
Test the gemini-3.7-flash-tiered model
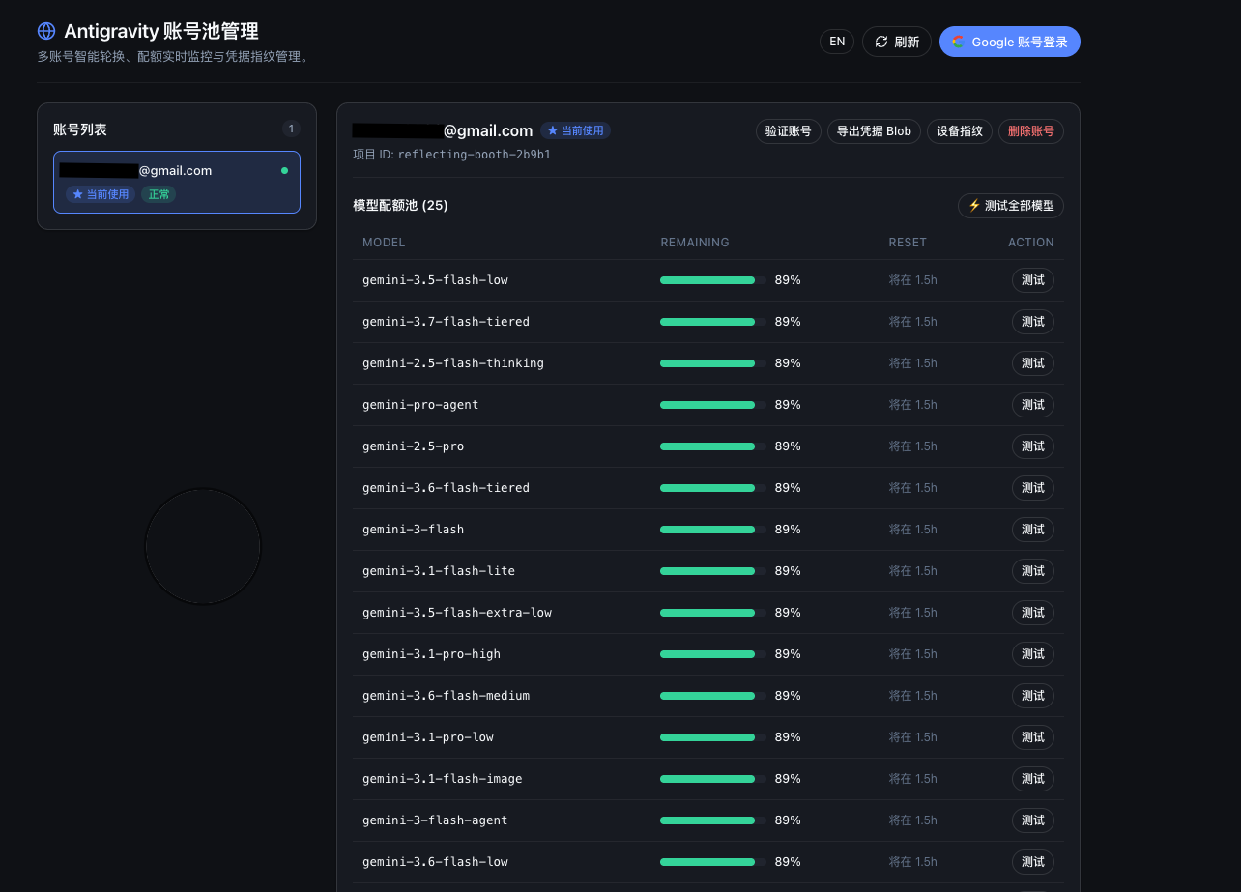click(x=1033, y=322)
